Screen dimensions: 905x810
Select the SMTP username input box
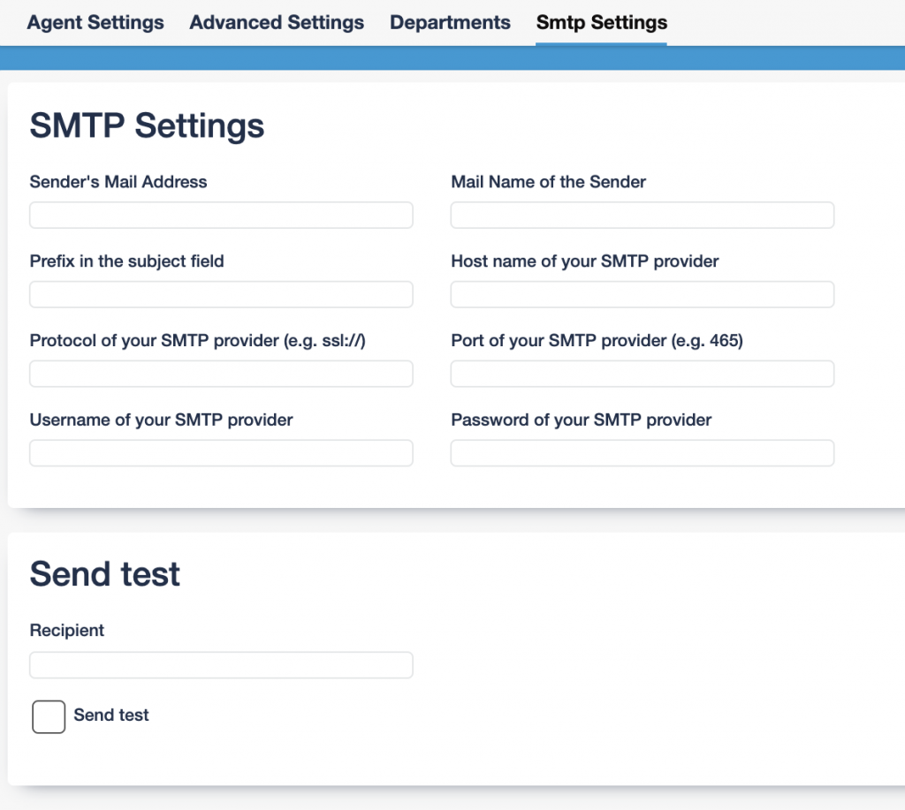pyautogui.click(x=221, y=453)
